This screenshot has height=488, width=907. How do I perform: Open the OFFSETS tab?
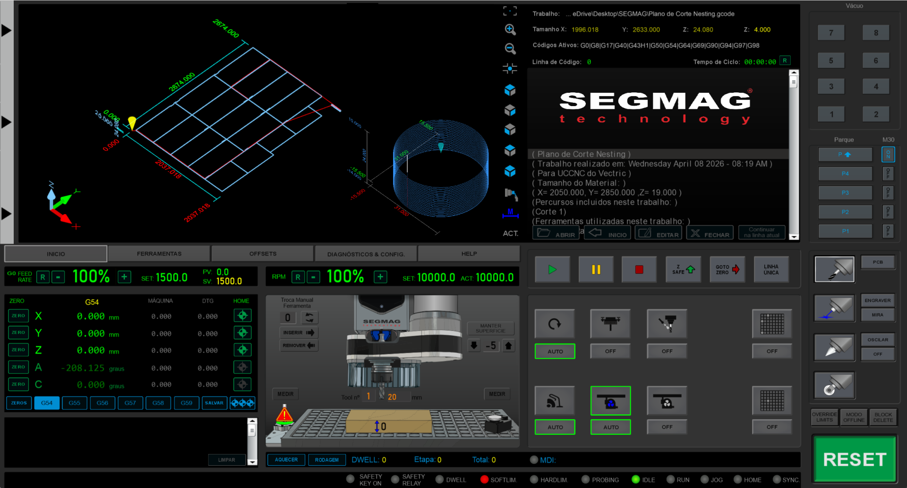[263, 254]
